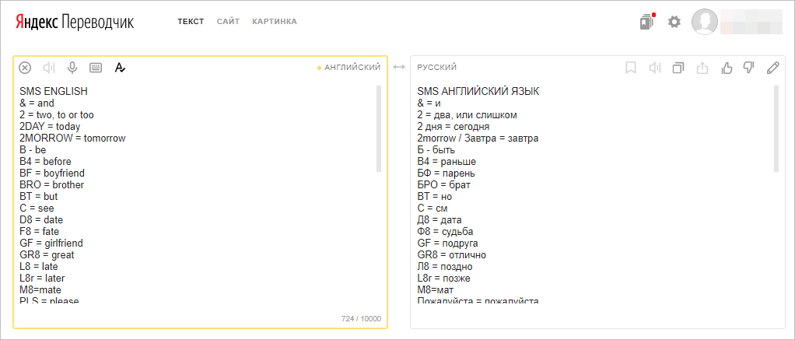This screenshot has height=340, width=795.
Task: Copy the translated text
Action: [x=678, y=68]
